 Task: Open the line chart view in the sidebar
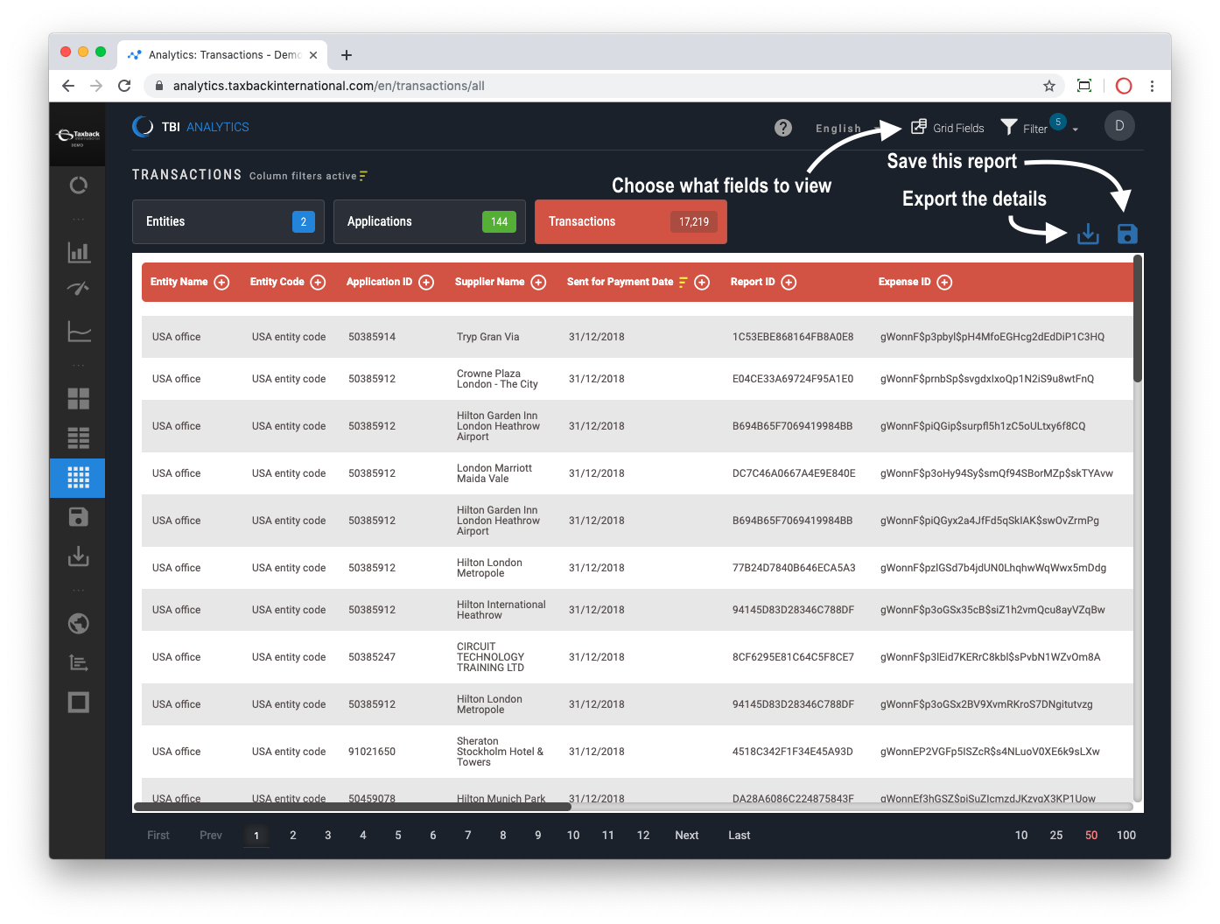point(79,331)
